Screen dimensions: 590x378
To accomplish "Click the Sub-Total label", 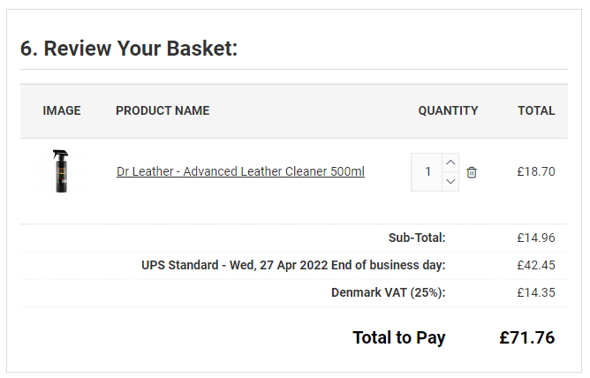I will pyautogui.click(x=417, y=238).
